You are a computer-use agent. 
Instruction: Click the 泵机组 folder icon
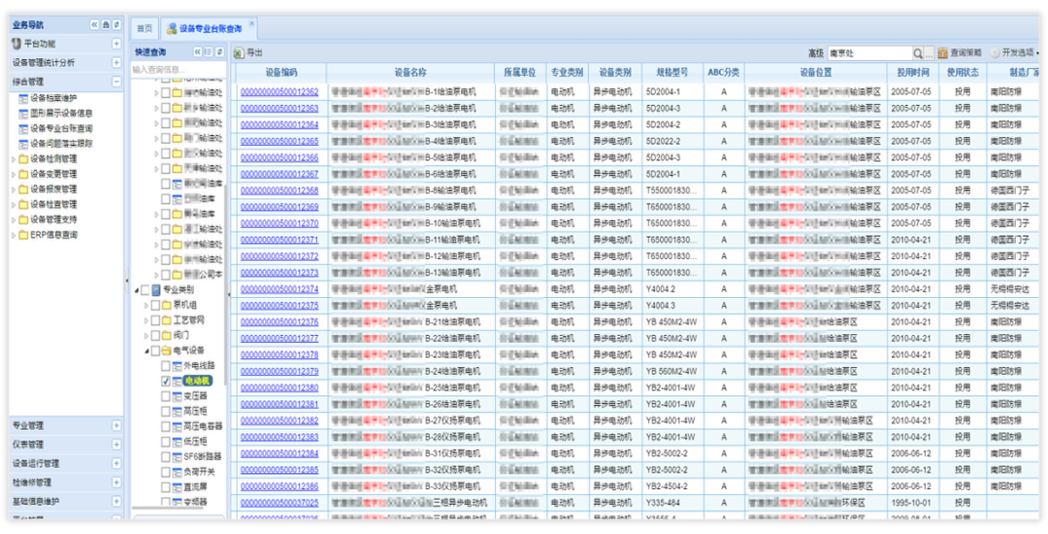tap(166, 305)
